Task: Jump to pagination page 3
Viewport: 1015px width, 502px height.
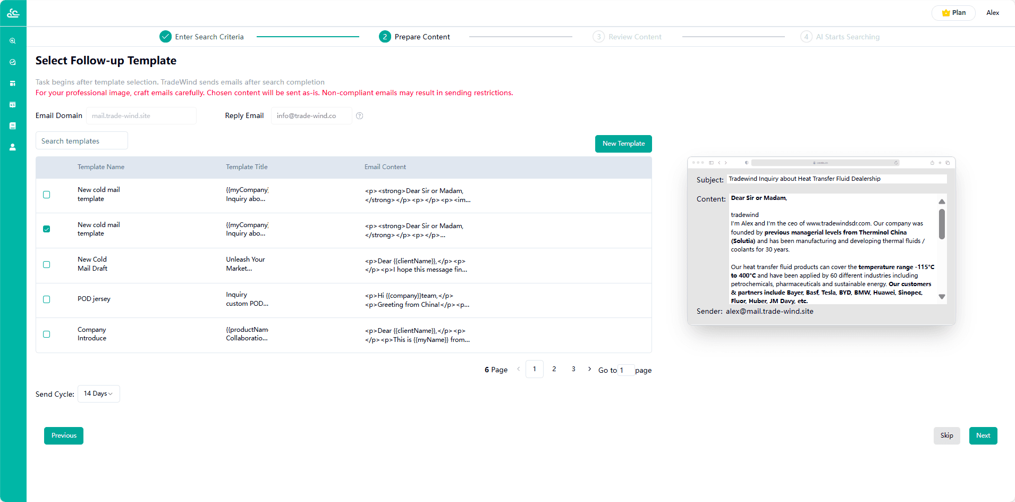Action: [x=573, y=369]
